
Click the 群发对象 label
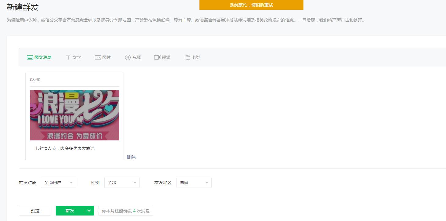(x=28, y=183)
